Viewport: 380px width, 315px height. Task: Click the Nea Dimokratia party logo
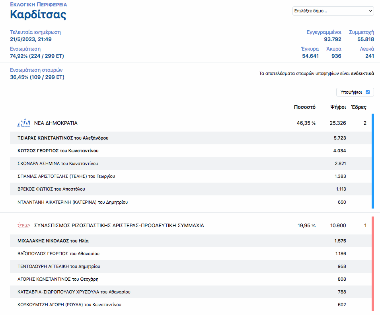pos(24,123)
